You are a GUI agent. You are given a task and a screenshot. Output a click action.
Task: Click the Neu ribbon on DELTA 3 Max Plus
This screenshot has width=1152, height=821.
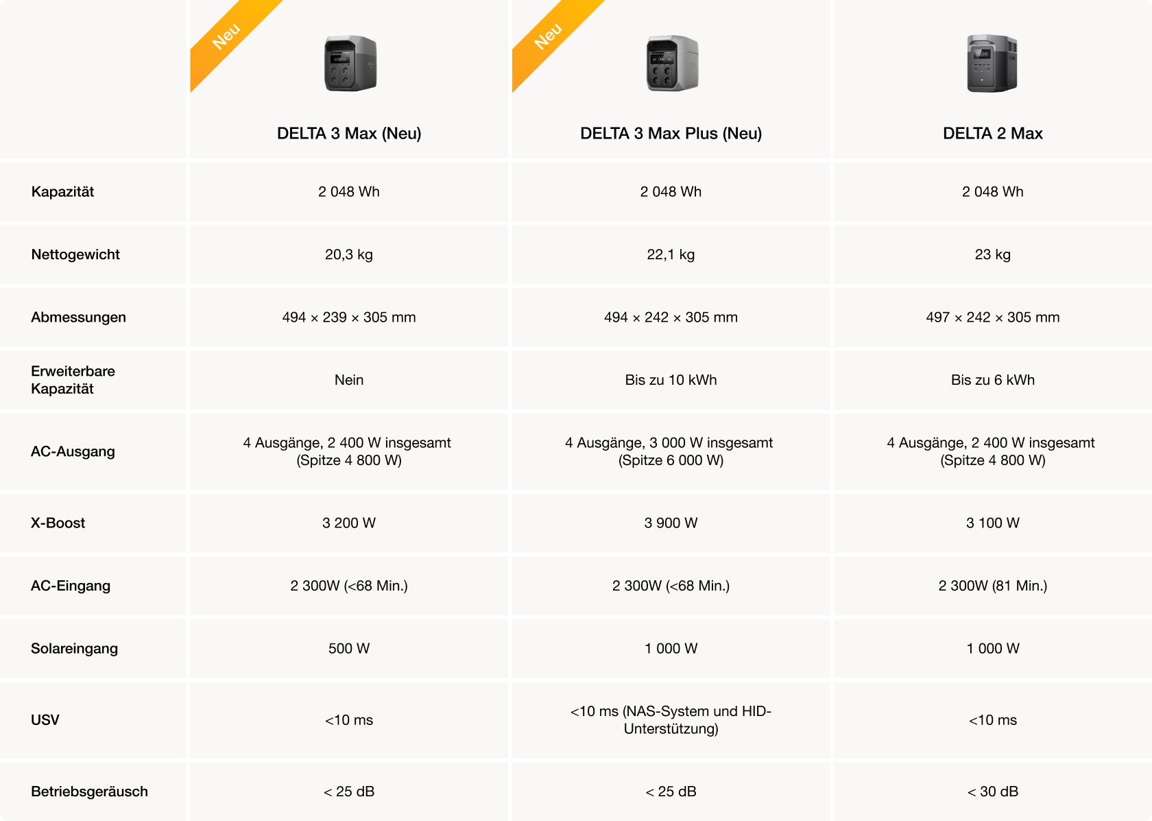point(549,36)
